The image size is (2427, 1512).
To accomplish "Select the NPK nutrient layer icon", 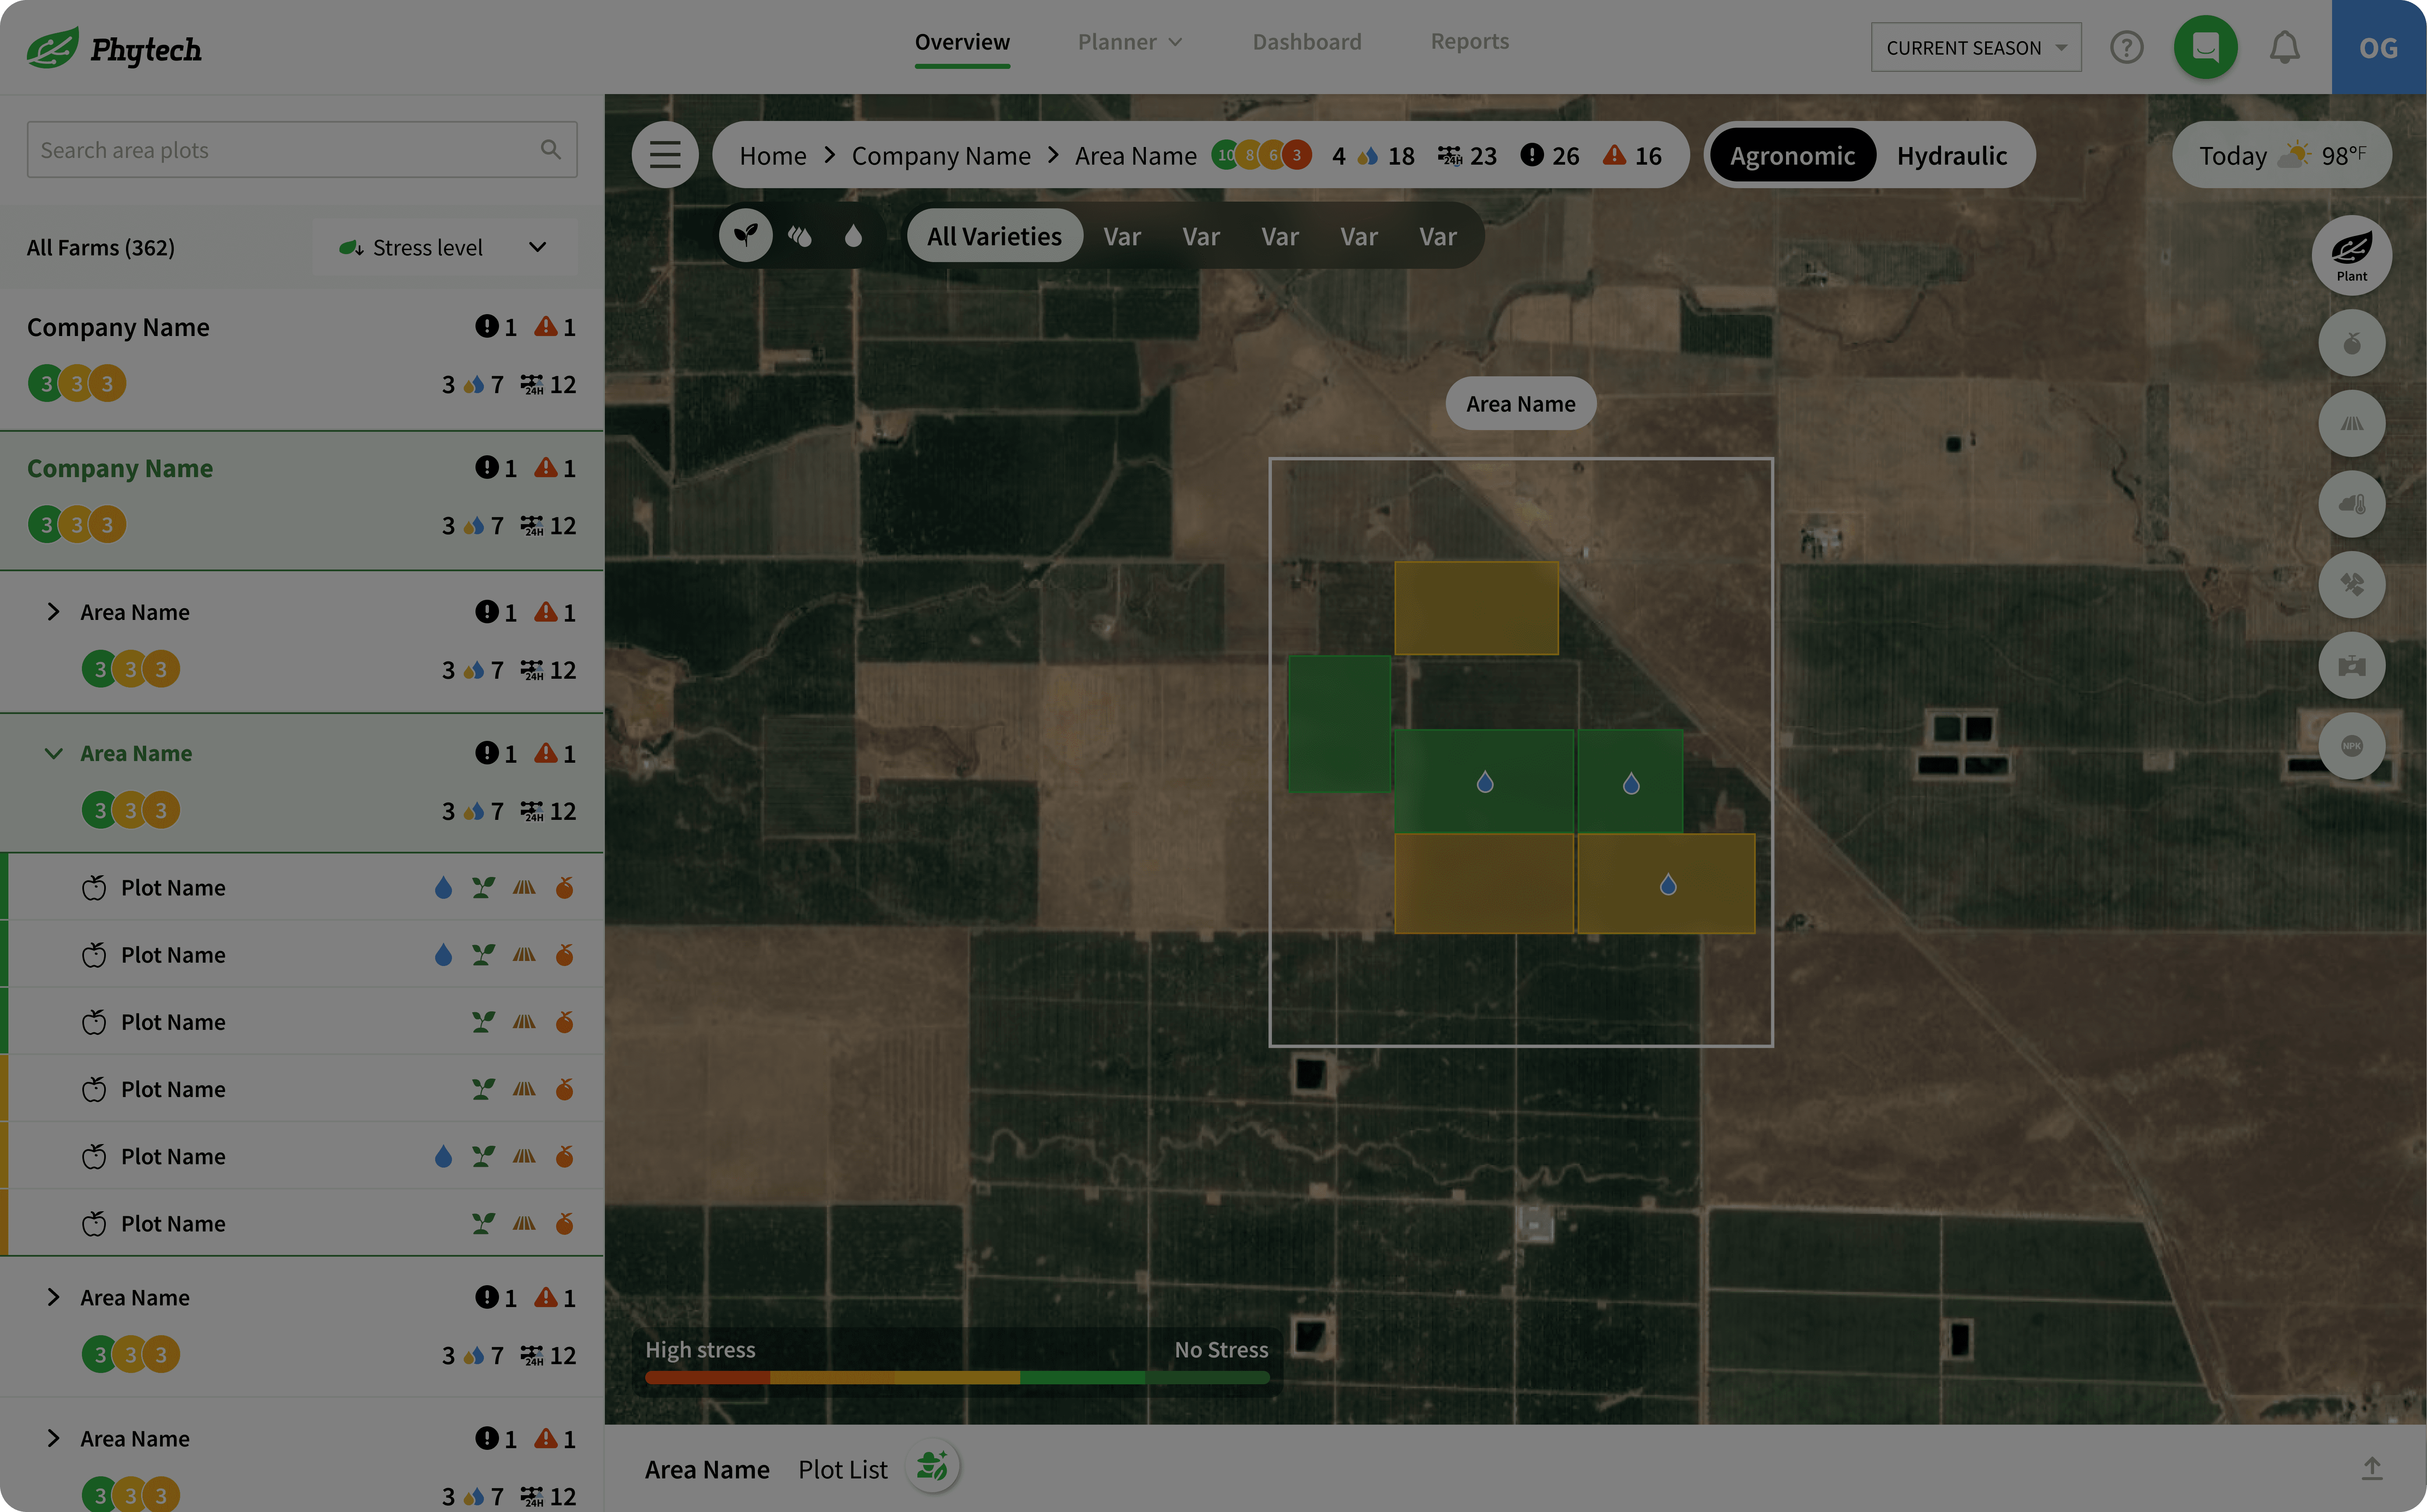I will point(2351,746).
